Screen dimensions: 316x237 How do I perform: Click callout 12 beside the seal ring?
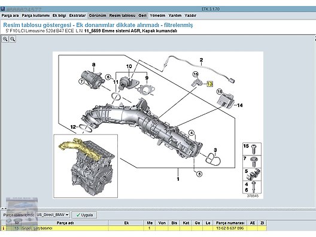click(73, 127)
